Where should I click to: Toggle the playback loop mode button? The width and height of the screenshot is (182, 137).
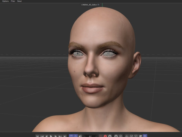pos(71,136)
